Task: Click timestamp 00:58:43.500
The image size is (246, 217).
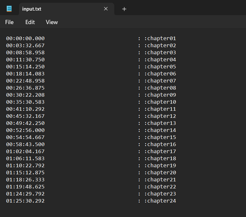Action: click(x=25, y=144)
